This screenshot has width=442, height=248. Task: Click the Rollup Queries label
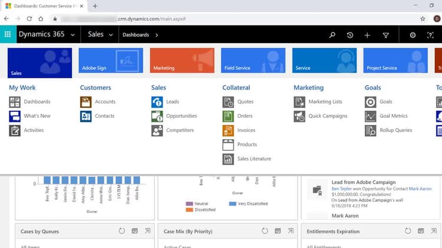point(396,130)
